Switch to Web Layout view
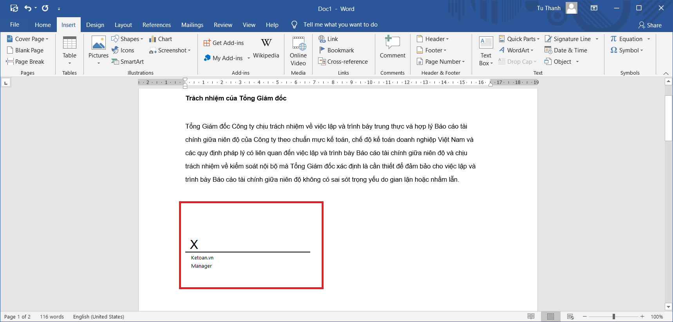673x322 pixels. (570, 317)
